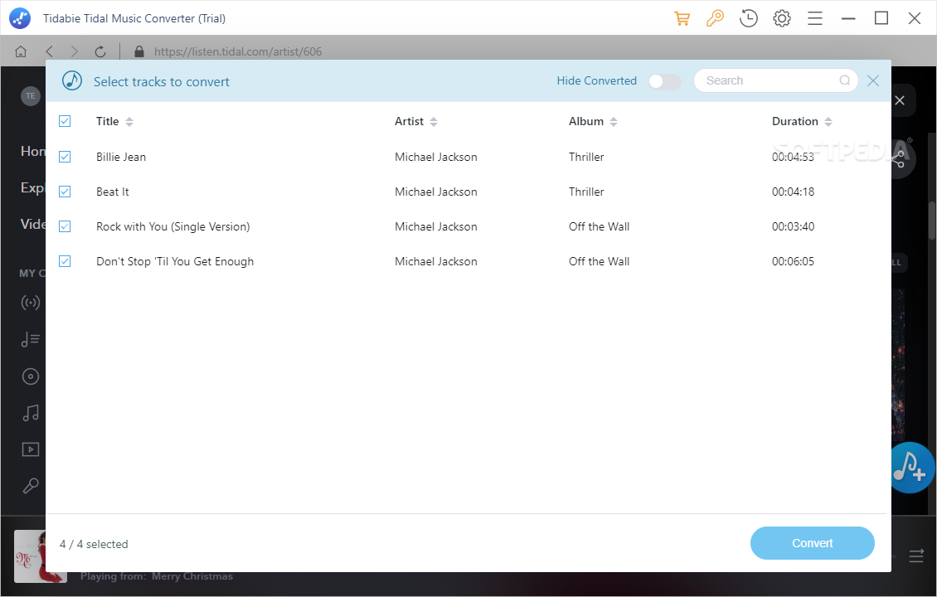Click the 00:04:53 duration value
Image resolution: width=937 pixels, height=597 pixels.
(x=793, y=157)
